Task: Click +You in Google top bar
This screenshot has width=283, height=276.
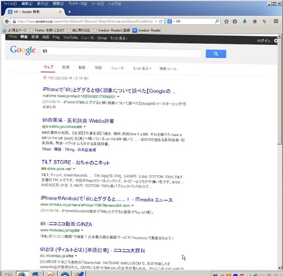Action: pyautogui.click(x=13, y=37)
